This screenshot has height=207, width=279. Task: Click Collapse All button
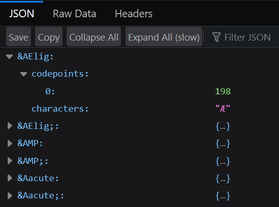94,37
